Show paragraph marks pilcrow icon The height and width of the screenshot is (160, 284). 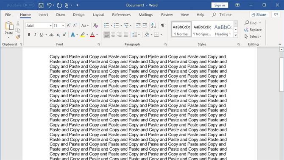(163, 25)
